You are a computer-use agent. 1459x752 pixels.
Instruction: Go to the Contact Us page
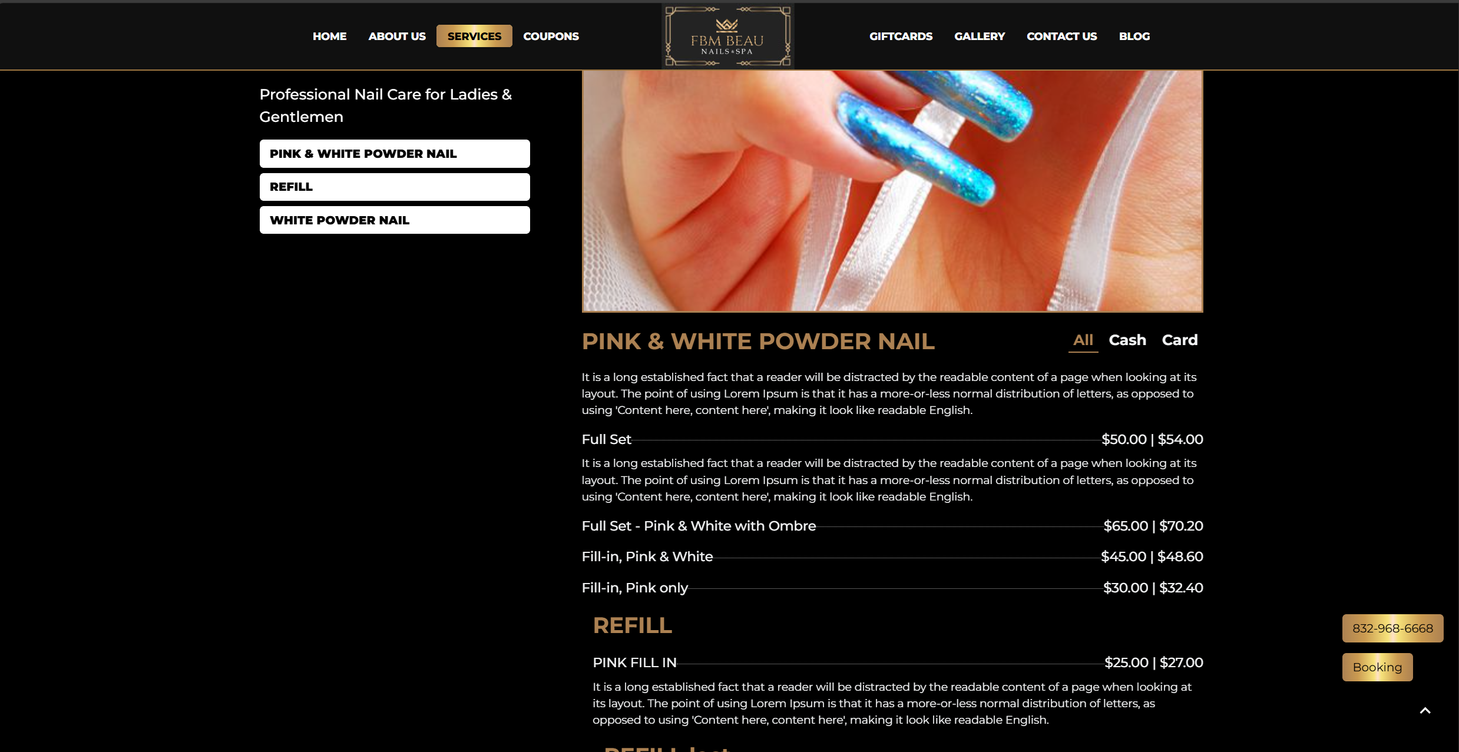[1061, 36]
